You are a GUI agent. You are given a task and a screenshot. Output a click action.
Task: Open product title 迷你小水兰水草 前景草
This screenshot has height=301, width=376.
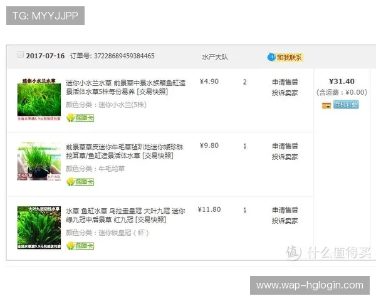(x=126, y=87)
